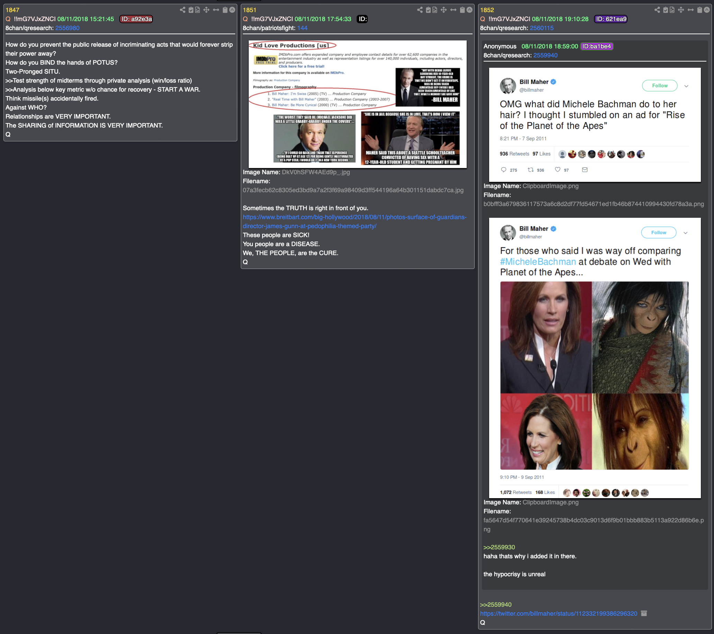The width and height of the screenshot is (714, 634).
Task: Open the twitter.com/billmaher status link
Action: tap(558, 613)
